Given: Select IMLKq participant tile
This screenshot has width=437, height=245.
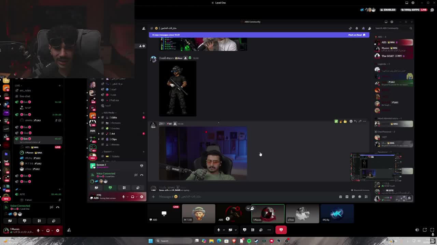Looking at the screenshot, I should (337, 214).
